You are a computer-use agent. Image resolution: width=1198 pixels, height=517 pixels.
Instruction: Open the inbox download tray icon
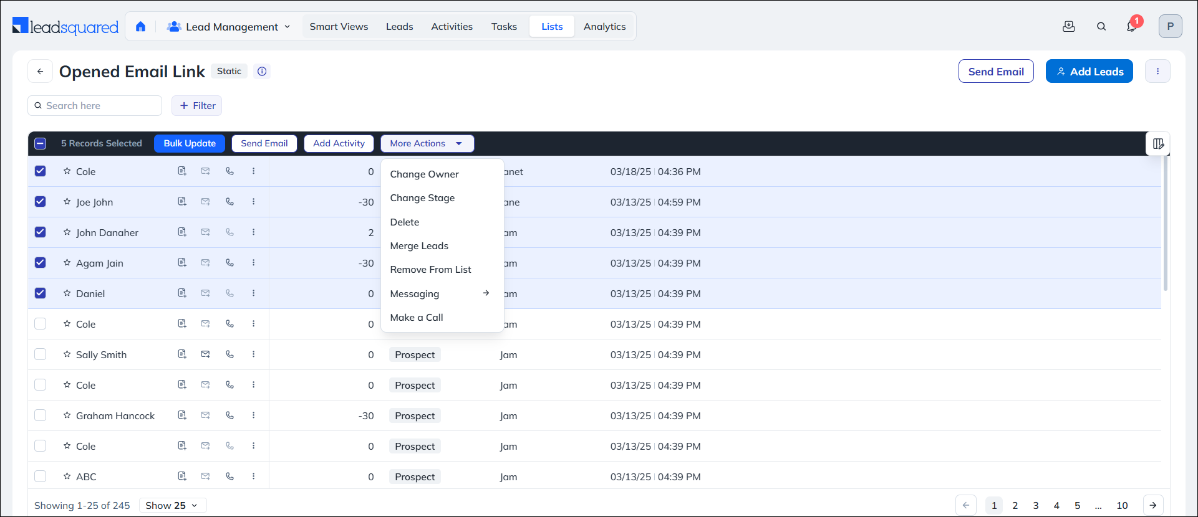point(1069,26)
